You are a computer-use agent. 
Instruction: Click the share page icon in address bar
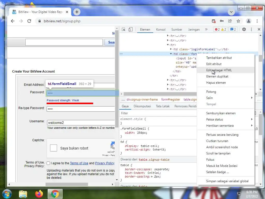(230, 21)
